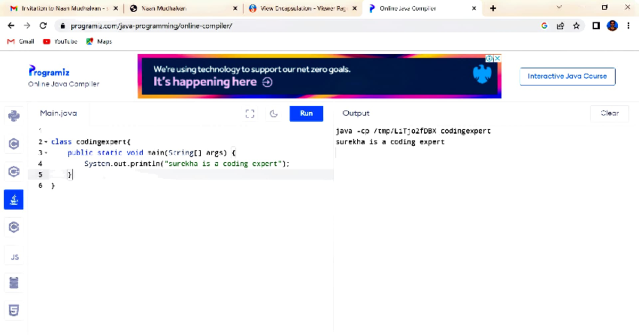Select the Java compiler sidebar icon
Viewport: 639px width, 335px height.
click(14, 199)
